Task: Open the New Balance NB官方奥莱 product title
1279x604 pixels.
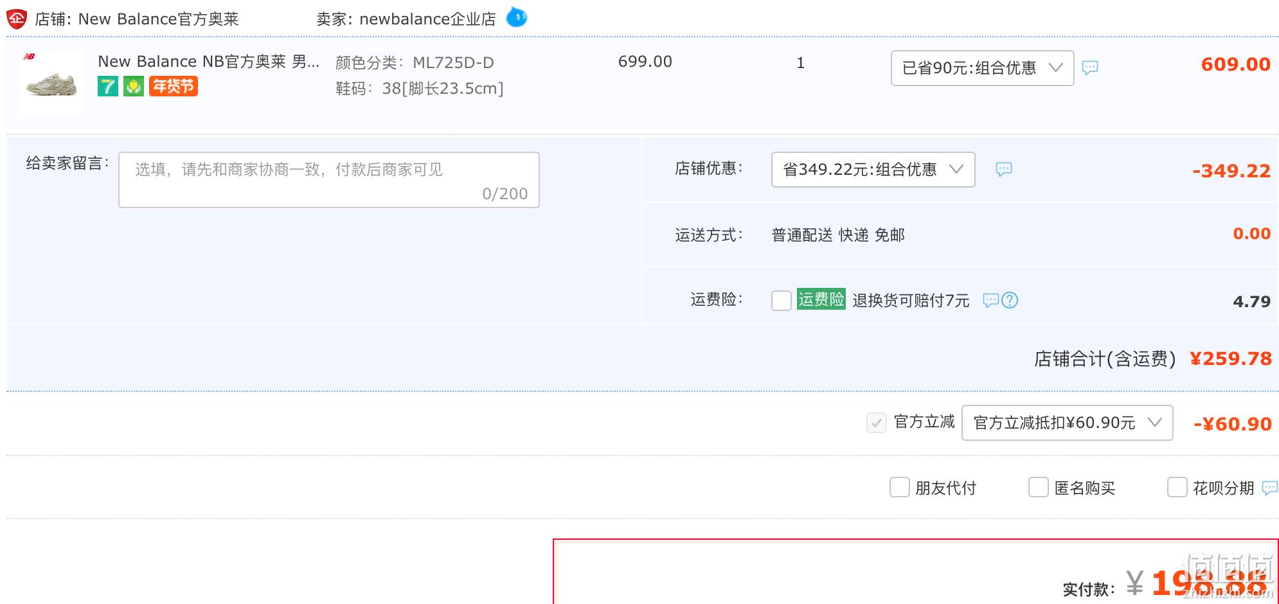Action: click(208, 62)
